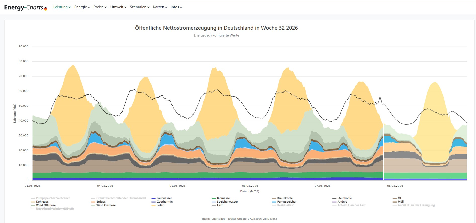Hide the Steinkohle series via legend

coord(342,198)
